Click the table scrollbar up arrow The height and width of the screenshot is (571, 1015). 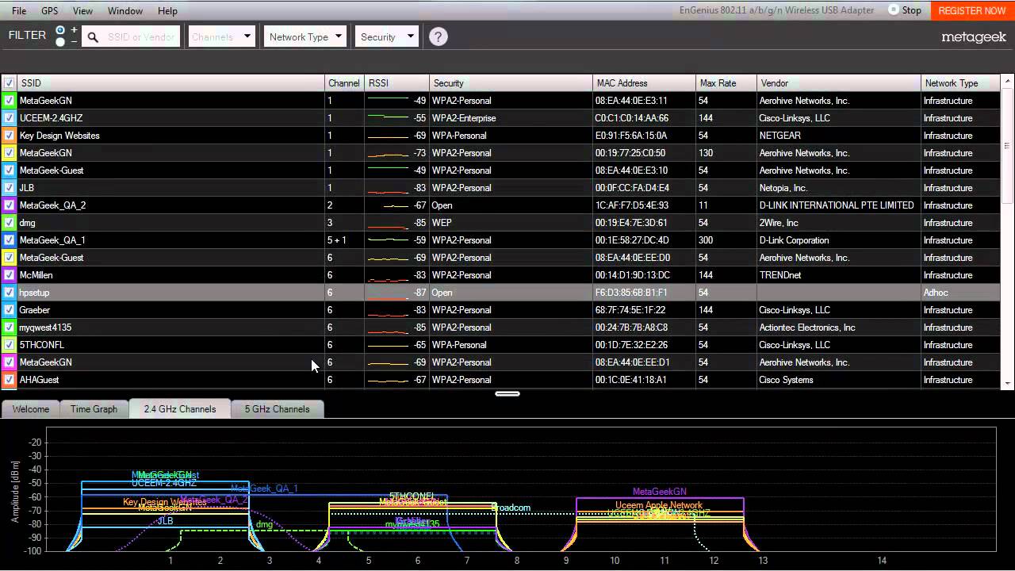point(1008,82)
